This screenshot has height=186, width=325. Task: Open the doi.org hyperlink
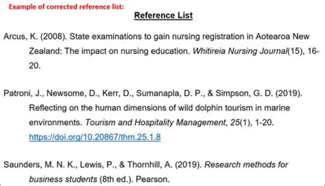[x=95, y=137]
